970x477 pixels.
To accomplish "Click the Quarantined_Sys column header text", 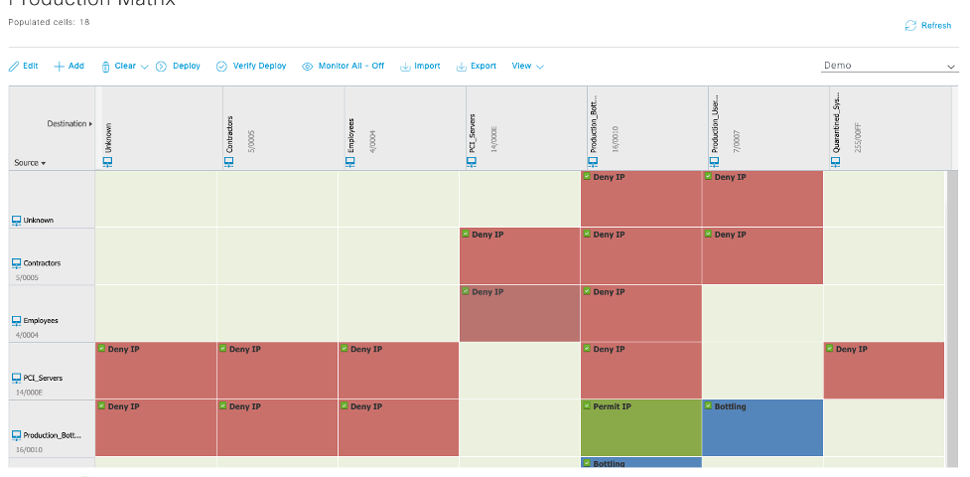I will pos(836,124).
